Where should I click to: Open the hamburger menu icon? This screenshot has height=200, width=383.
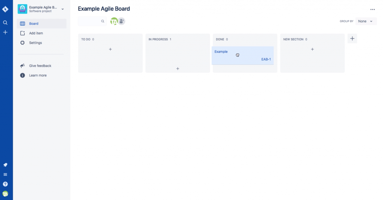click(5, 175)
